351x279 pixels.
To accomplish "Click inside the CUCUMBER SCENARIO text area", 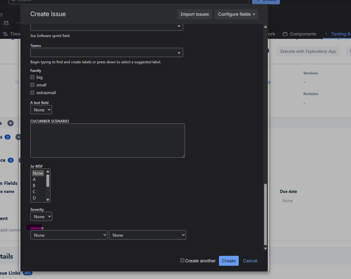I will click(x=107, y=140).
